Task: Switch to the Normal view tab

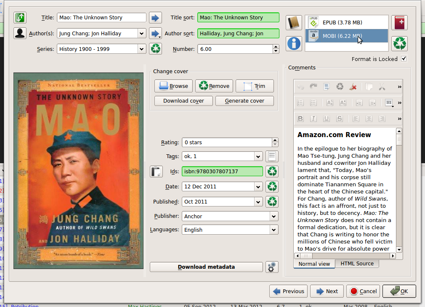Action: pyautogui.click(x=314, y=264)
